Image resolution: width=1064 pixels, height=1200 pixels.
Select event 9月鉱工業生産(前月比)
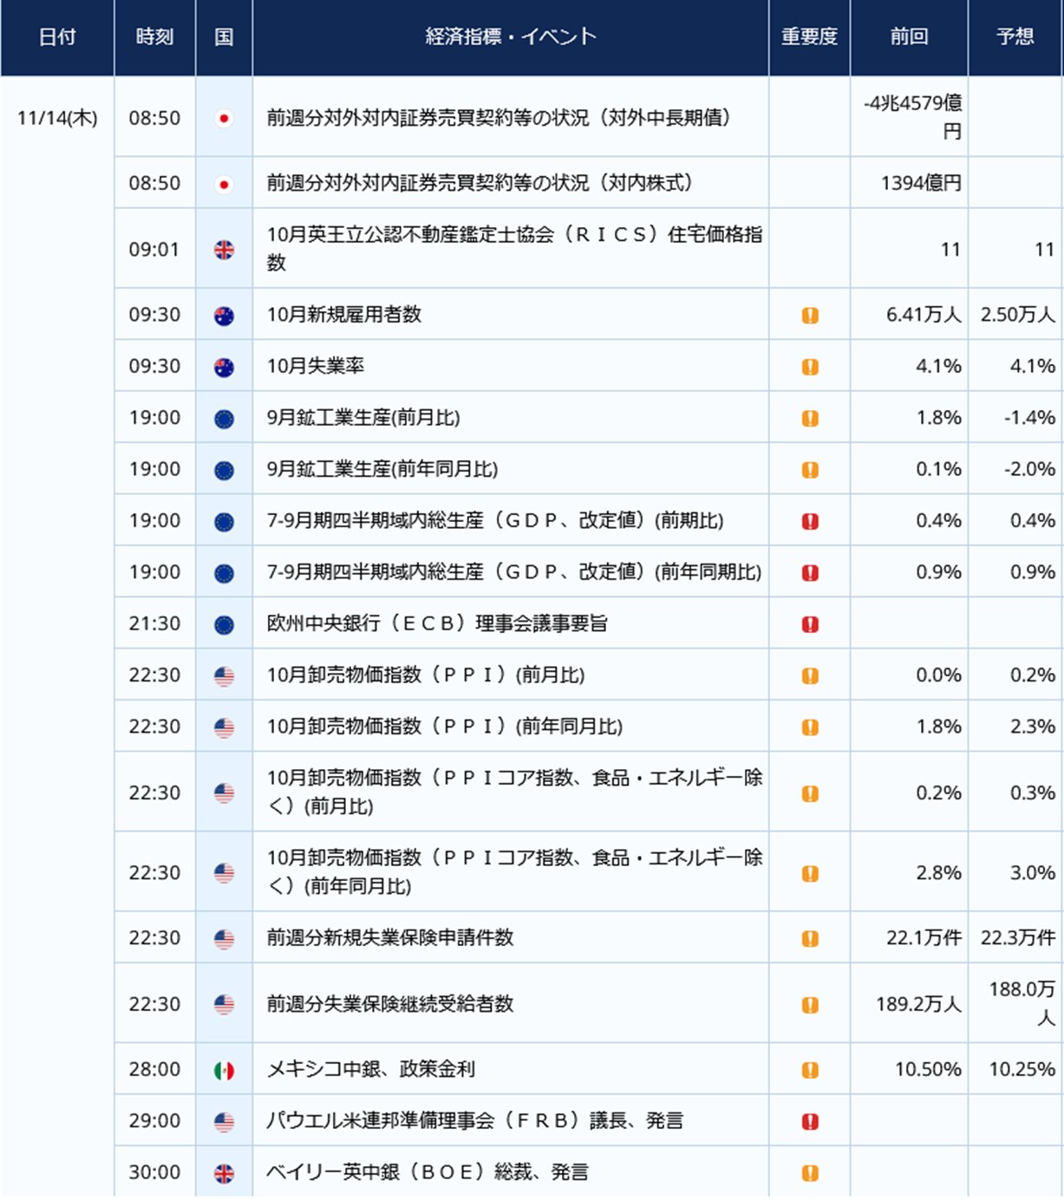click(363, 418)
